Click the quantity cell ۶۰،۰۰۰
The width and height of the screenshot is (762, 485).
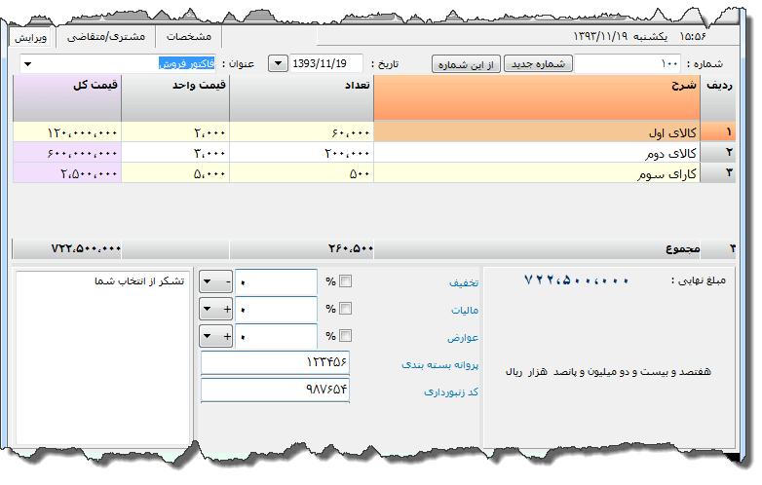301,132
